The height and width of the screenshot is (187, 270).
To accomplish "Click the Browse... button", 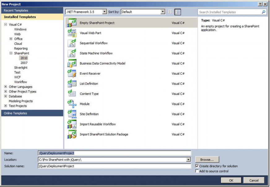I will click(207, 160).
